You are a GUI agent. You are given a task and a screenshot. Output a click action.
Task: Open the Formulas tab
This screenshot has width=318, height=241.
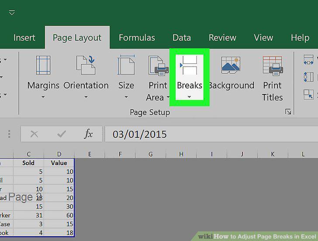coord(137,38)
